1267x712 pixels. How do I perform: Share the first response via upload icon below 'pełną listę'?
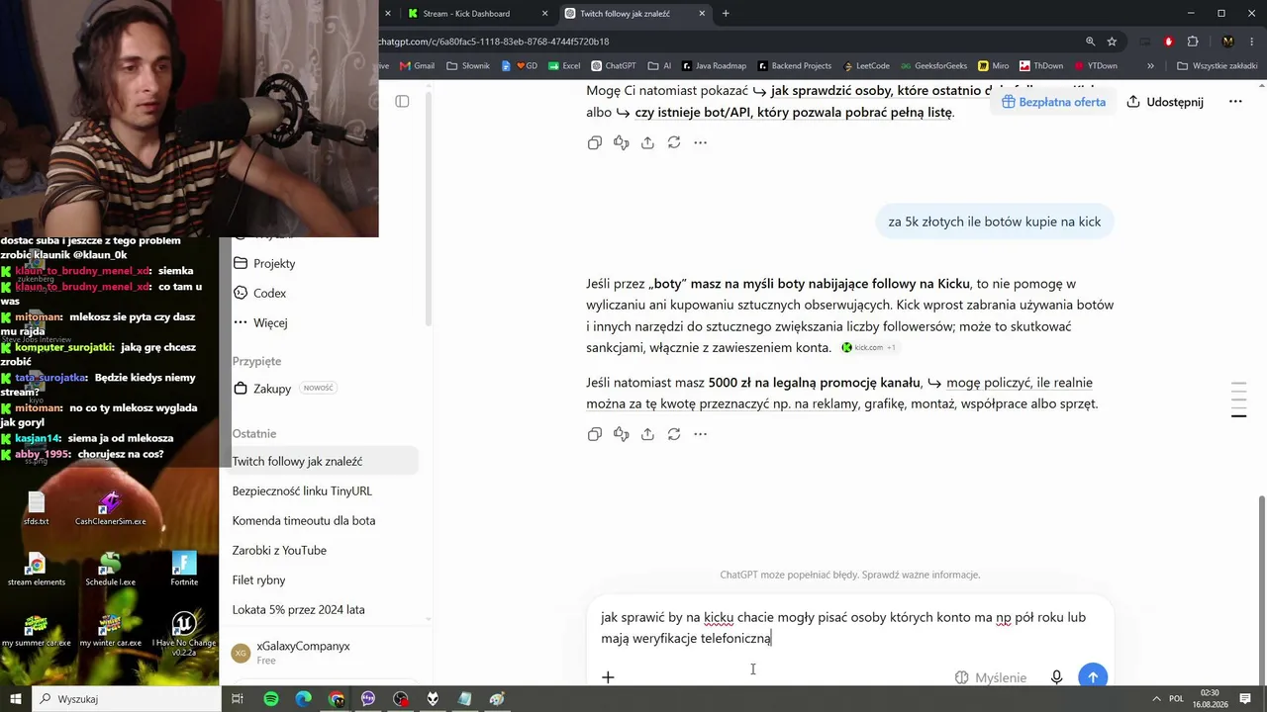click(x=647, y=142)
